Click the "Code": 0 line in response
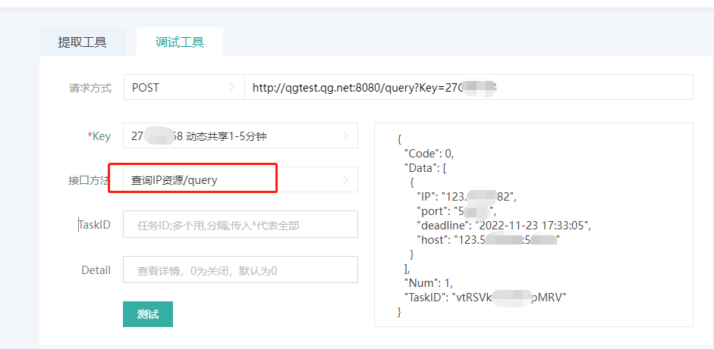This screenshot has width=714, height=349. (x=429, y=153)
